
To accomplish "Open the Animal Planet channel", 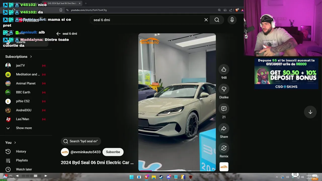I will point(25,83).
